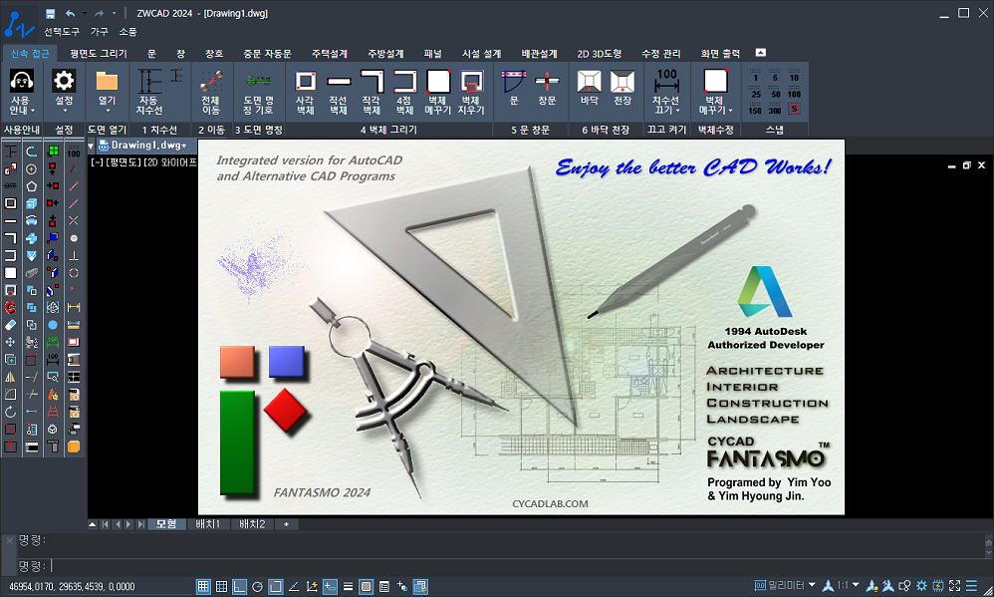Screen dimensions: 994x597
Task: Open the 2D 3D도형 ribbon tab
Action: 599,54
